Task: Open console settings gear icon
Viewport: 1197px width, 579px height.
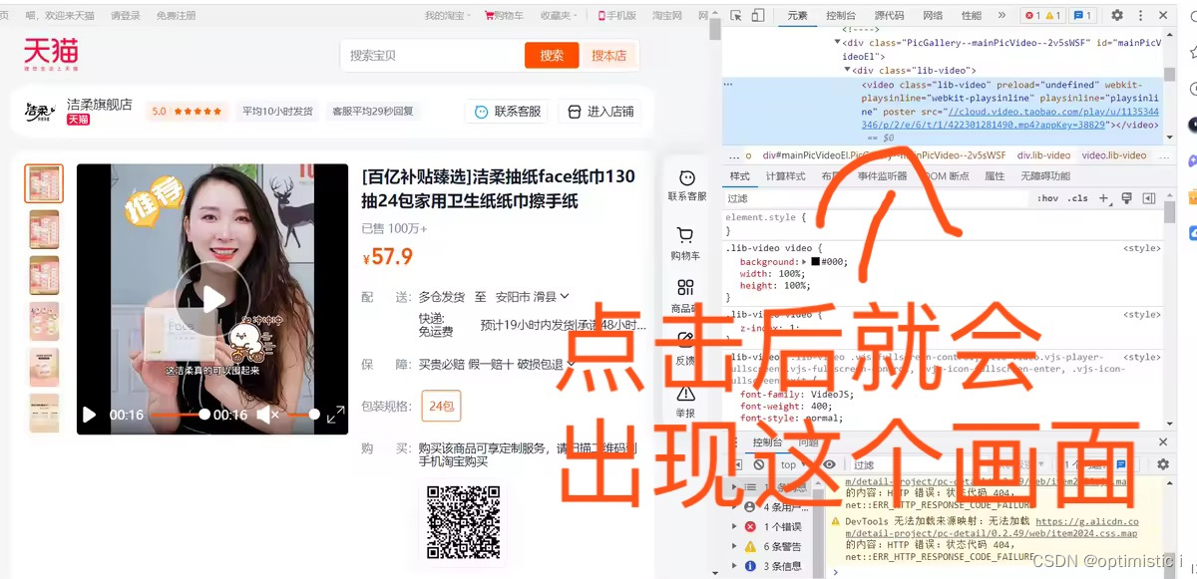Action: [1162, 464]
